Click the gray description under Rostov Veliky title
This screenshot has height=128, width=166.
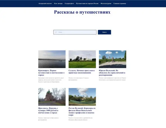(80, 119)
